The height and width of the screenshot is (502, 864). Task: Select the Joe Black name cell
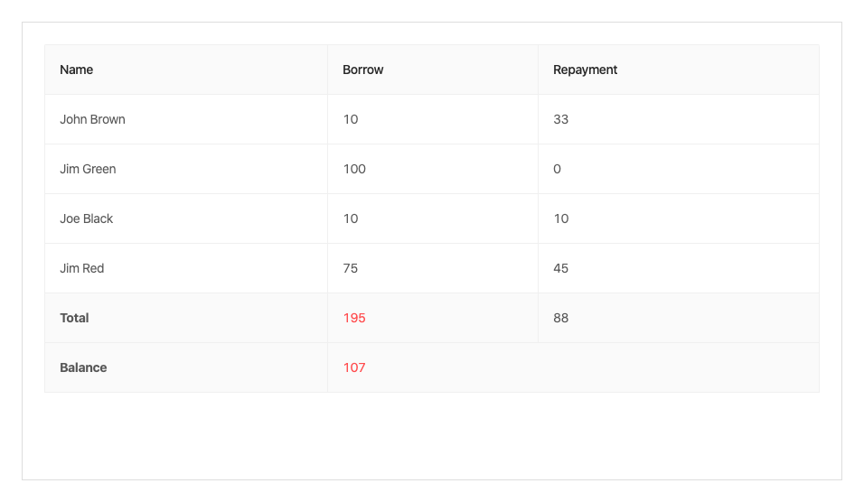pyautogui.click(x=87, y=218)
